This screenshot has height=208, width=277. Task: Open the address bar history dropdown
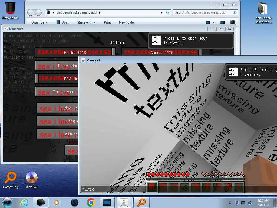click(x=161, y=12)
